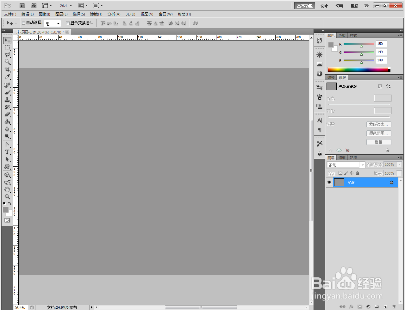Open the Info panel icon

(319, 74)
